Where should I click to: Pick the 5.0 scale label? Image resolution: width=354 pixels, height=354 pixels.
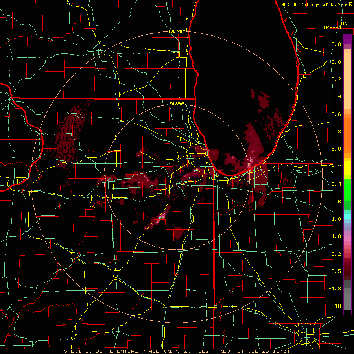336,149
